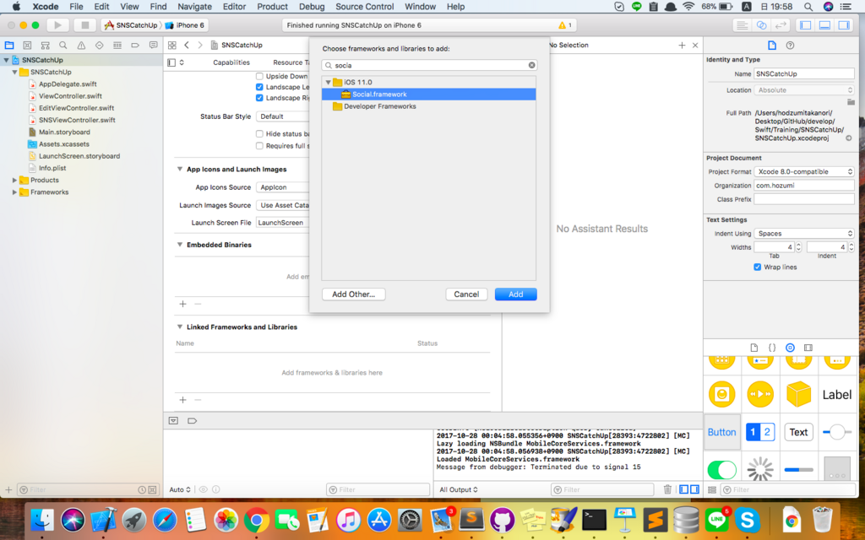Click the framework search field
Viewport: 865px width, 540px height.
tap(429, 65)
